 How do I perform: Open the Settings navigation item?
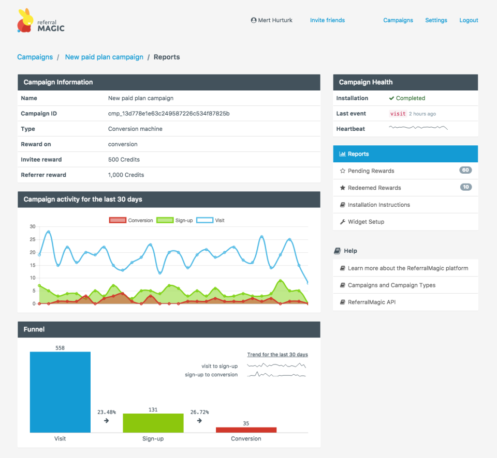436,20
